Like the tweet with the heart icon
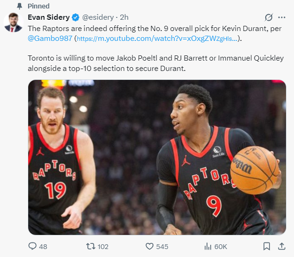 150,246
